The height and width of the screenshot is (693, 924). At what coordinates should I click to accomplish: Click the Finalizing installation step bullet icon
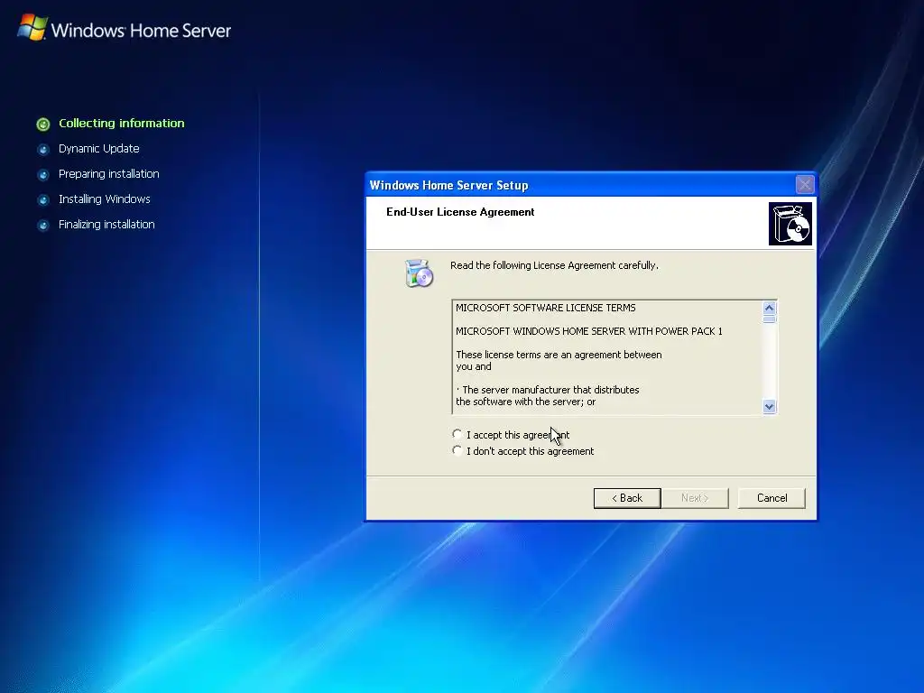tap(43, 225)
